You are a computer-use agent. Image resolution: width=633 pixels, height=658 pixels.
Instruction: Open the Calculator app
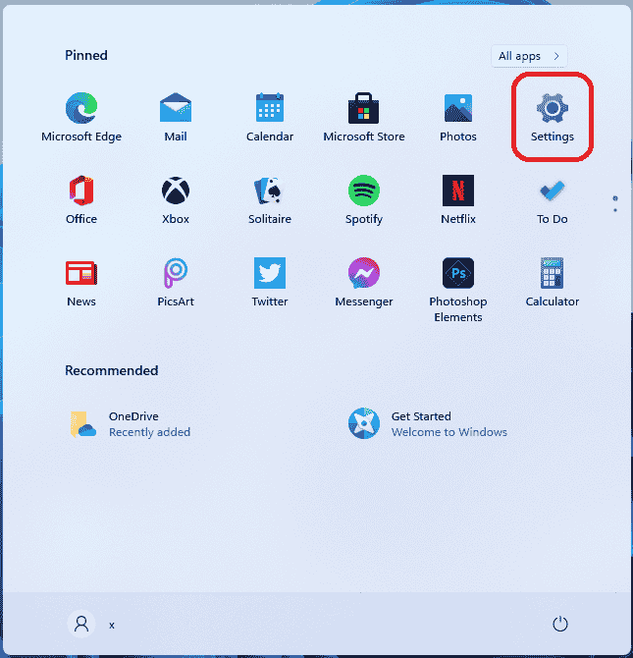point(553,283)
